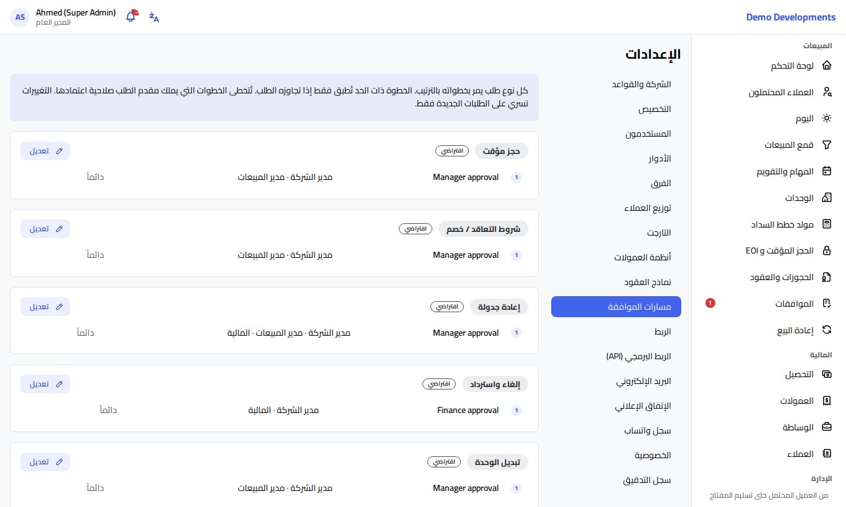Click the افتراضي badge beside إعادة جدولة

point(448,307)
